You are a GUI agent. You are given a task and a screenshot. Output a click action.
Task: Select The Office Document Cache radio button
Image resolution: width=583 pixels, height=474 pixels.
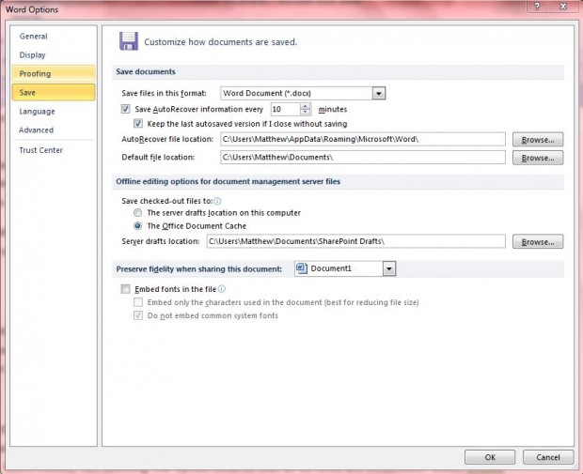(138, 226)
